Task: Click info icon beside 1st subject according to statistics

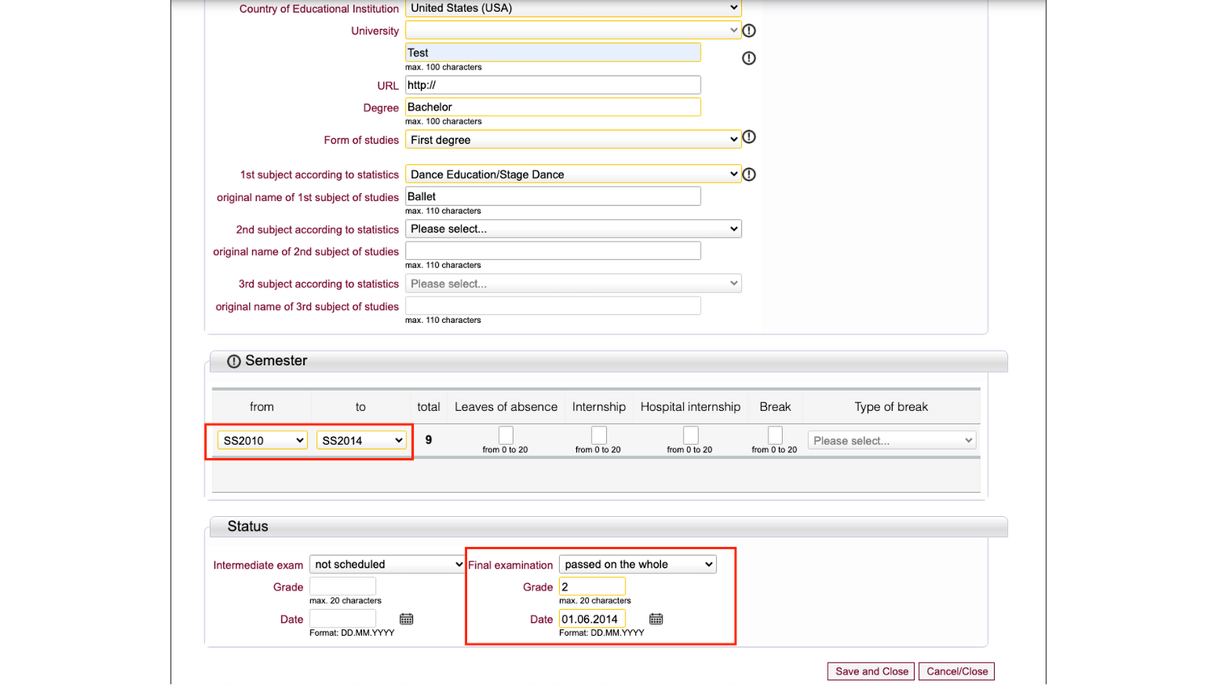Action: tap(749, 174)
